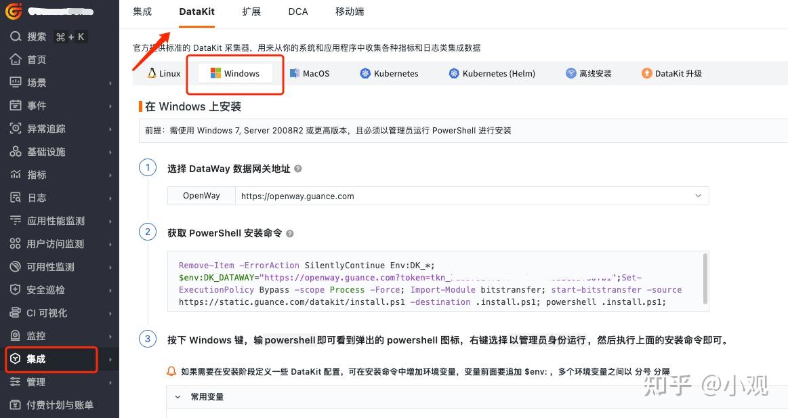Image resolution: width=788 pixels, height=418 pixels.
Task: Select the DataKit top tab
Action: point(197,12)
